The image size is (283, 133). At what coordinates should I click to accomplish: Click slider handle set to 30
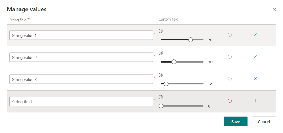tap(174, 62)
